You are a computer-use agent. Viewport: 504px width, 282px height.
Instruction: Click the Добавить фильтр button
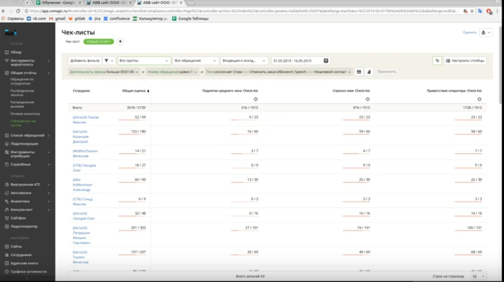coord(85,60)
